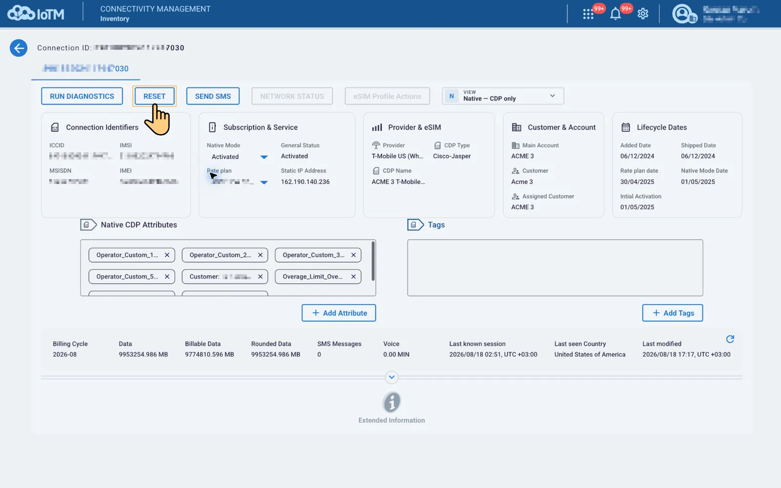The width and height of the screenshot is (781, 488).
Task: Click the Last known session timestamp
Action: (493, 355)
